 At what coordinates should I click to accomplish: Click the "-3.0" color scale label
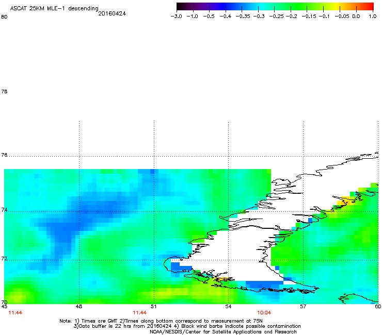(x=177, y=16)
